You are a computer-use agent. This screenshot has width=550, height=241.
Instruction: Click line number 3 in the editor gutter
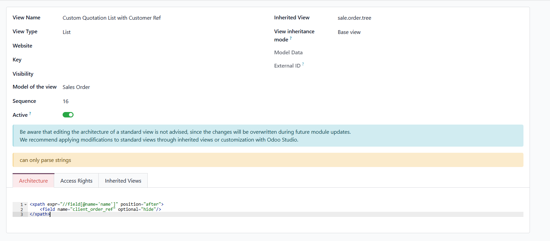pos(22,215)
